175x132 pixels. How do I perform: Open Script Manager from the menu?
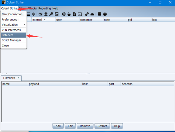click(14, 40)
